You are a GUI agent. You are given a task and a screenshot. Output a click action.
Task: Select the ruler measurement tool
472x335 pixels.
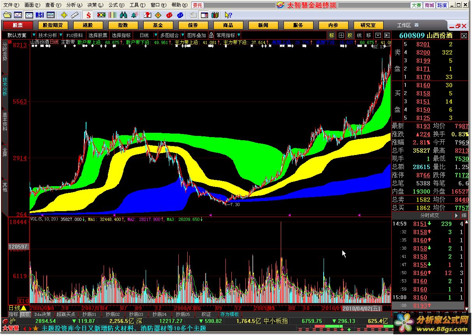pyautogui.click(x=75, y=15)
